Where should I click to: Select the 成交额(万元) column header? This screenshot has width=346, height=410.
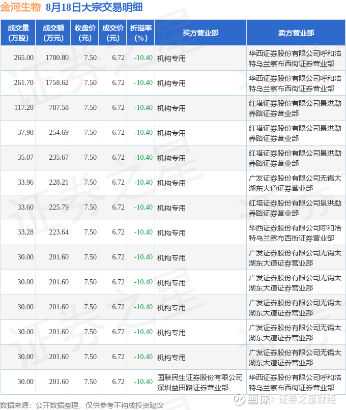(53, 33)
